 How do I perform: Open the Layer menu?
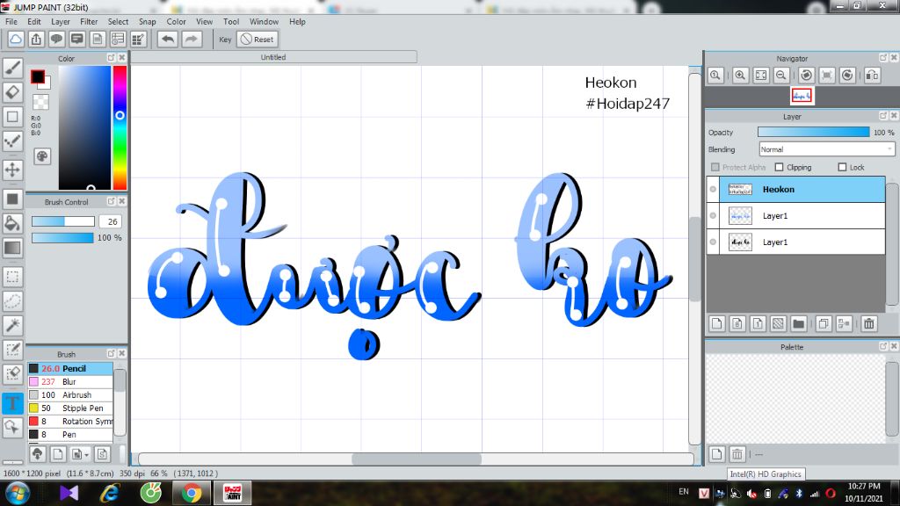(61, 22)
